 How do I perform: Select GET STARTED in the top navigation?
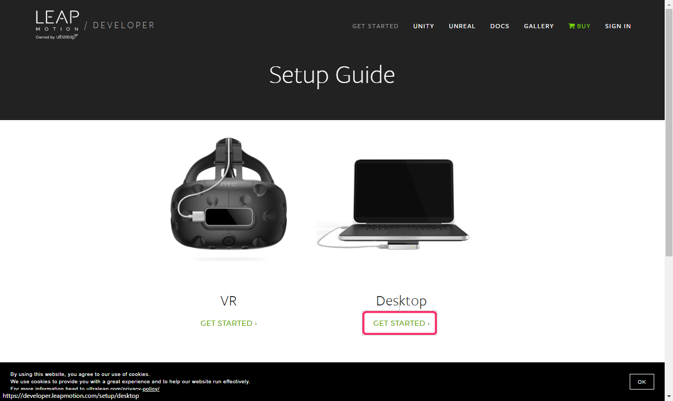(x=375, y=26)
